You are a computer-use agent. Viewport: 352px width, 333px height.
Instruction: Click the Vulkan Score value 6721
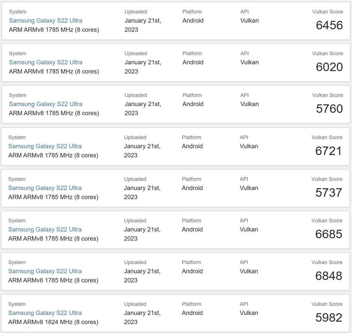tap(329, 151)
